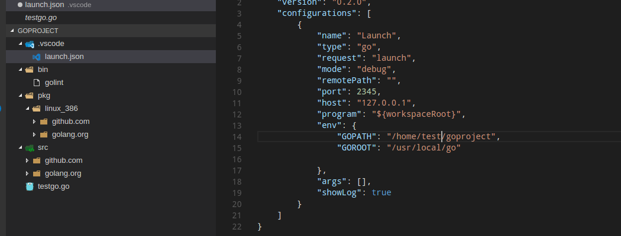
Task: Select the golang.org folder name under linux_386
Action: click(70, 135)
